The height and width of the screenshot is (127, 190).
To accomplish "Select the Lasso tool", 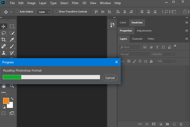I will point(4,33).
